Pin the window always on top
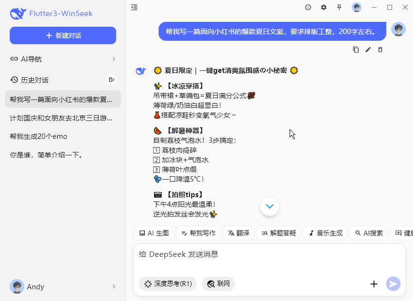 pyautogui.click(x=340, y=8)
